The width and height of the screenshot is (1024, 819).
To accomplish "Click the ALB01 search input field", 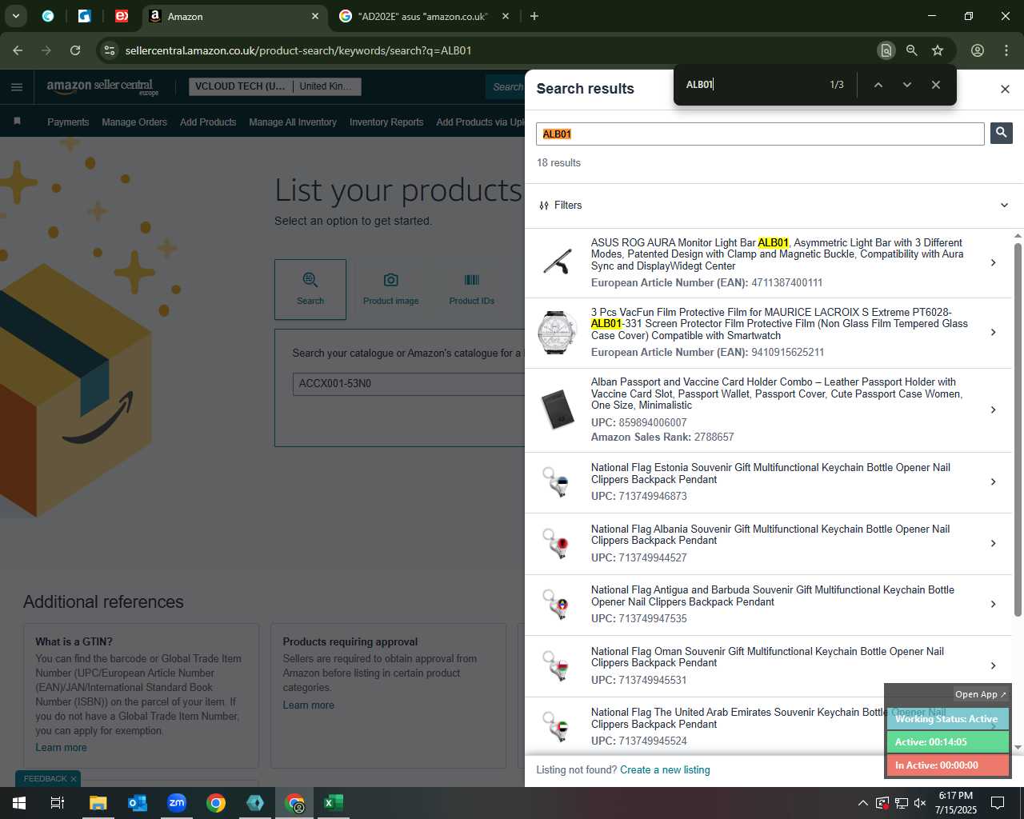I will tap(760, 134).
